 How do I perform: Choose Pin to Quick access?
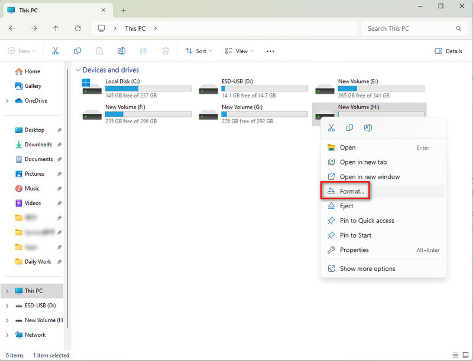point(383,221)
